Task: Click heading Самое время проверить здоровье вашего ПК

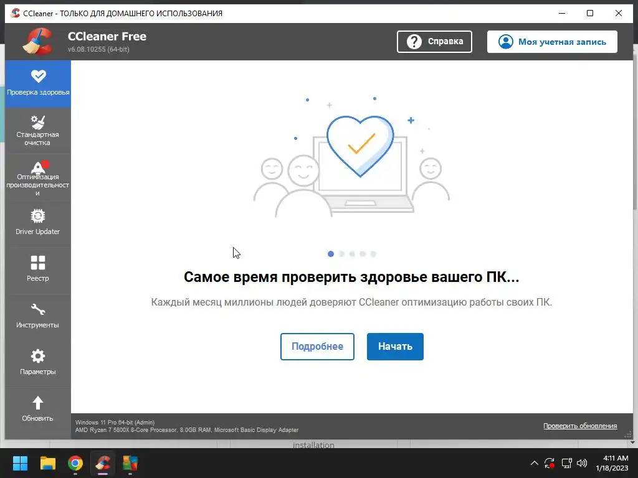Action: point(351,277)
